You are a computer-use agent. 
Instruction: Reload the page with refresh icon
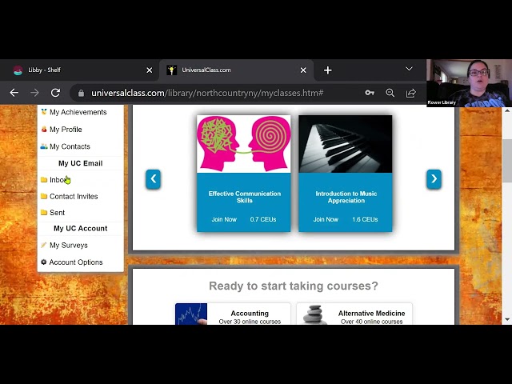click(55, 93)
